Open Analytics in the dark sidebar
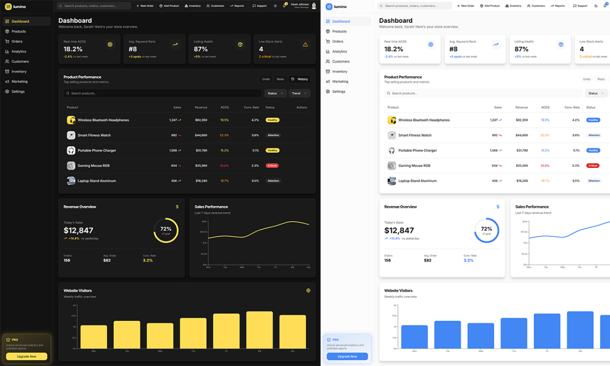Viewport: 610px width, 366px height. 19,51
